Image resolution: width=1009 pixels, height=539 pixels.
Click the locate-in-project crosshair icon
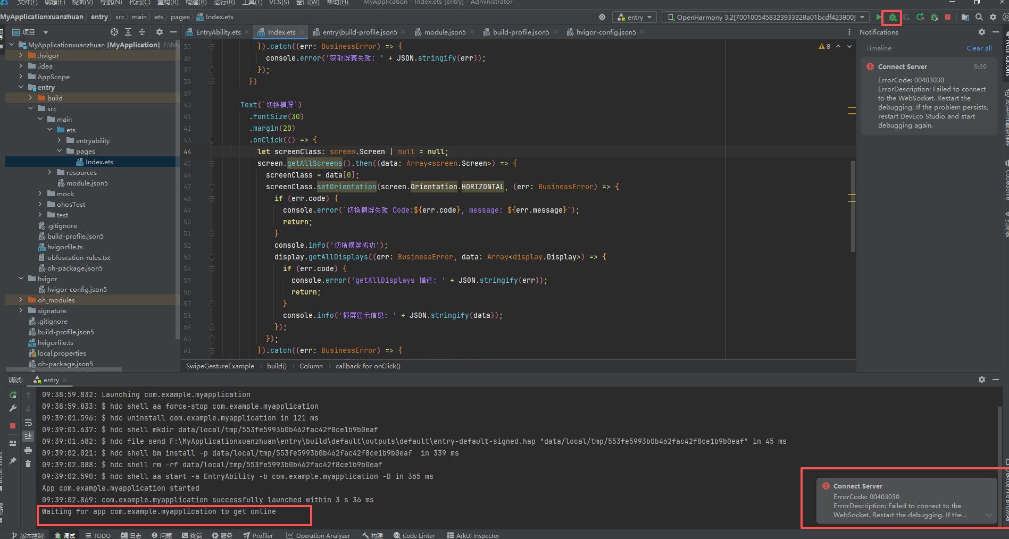(114, 32)
